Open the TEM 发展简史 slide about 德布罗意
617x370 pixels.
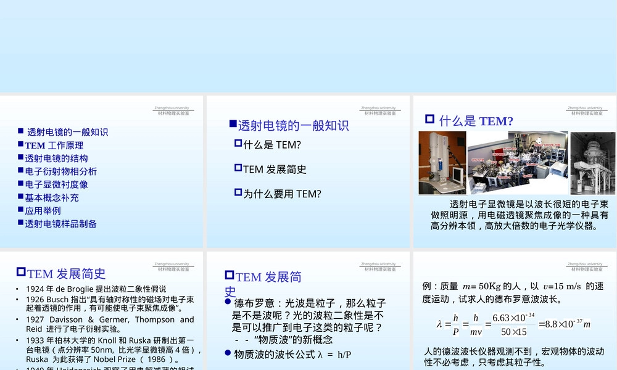[308, 311]
